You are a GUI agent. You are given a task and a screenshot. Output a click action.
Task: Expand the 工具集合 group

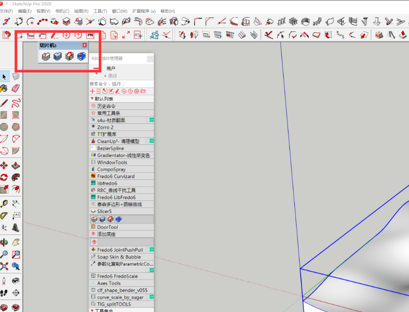click(x=92, y=311)
